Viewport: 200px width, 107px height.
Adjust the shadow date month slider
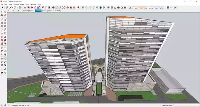140,7
